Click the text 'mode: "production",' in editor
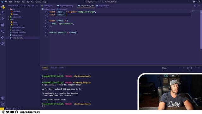 click(63, 24)
